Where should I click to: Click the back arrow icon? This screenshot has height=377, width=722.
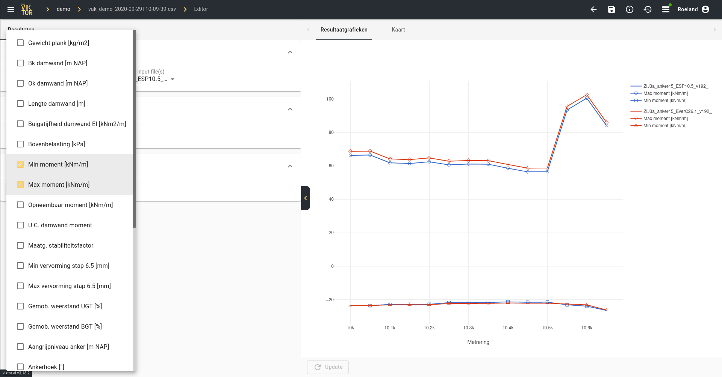pyautogui.click(x=593, y=9)
